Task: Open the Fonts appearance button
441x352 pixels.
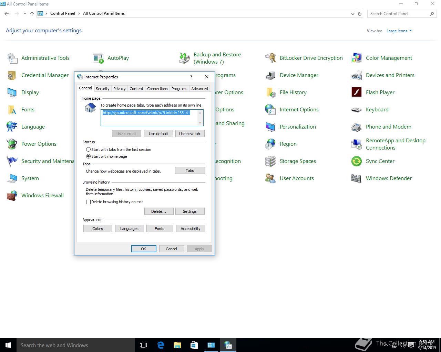Action: 160,229
